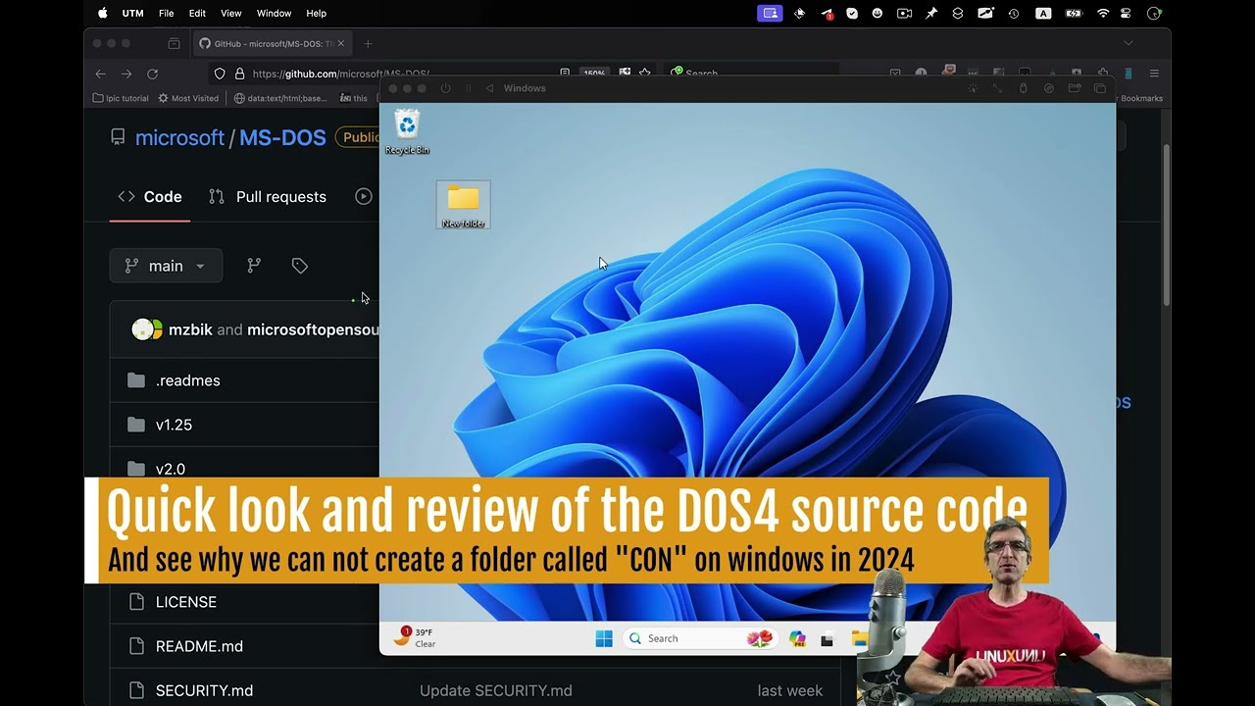Screen dimensions: 1255x706
Task: Click the UTM resize display icon
Action: pyautogui.click(x=998, y=88)
